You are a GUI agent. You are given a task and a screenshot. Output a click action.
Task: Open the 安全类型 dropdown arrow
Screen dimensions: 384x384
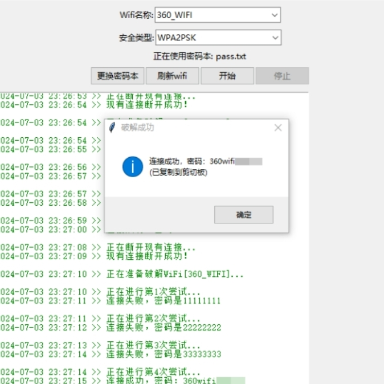tap(275, 38)
